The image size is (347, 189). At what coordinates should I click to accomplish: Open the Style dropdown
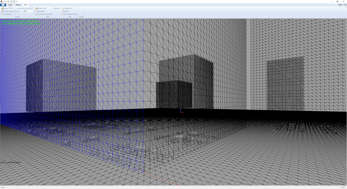pos(341,5)
